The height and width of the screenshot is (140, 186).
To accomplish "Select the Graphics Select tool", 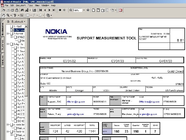I will 22,15.
